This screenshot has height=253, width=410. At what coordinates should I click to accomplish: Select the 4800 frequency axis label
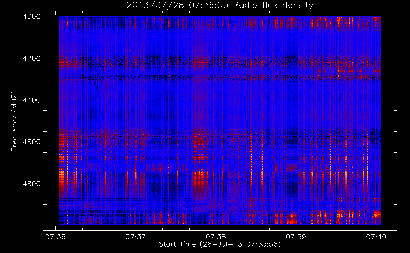[32, 184]
